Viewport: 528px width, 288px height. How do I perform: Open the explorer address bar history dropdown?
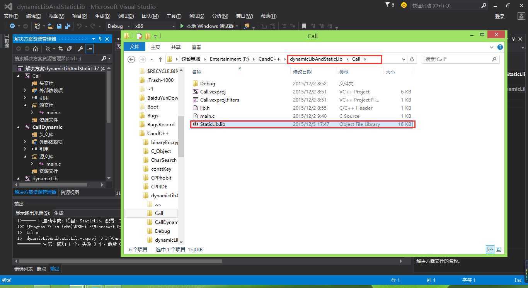[404, 59]
